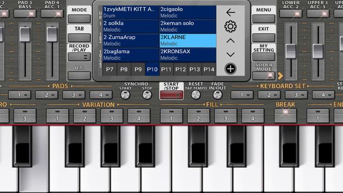Trigger FILL button 1
The image size is (343, 193).
[171, 116]
